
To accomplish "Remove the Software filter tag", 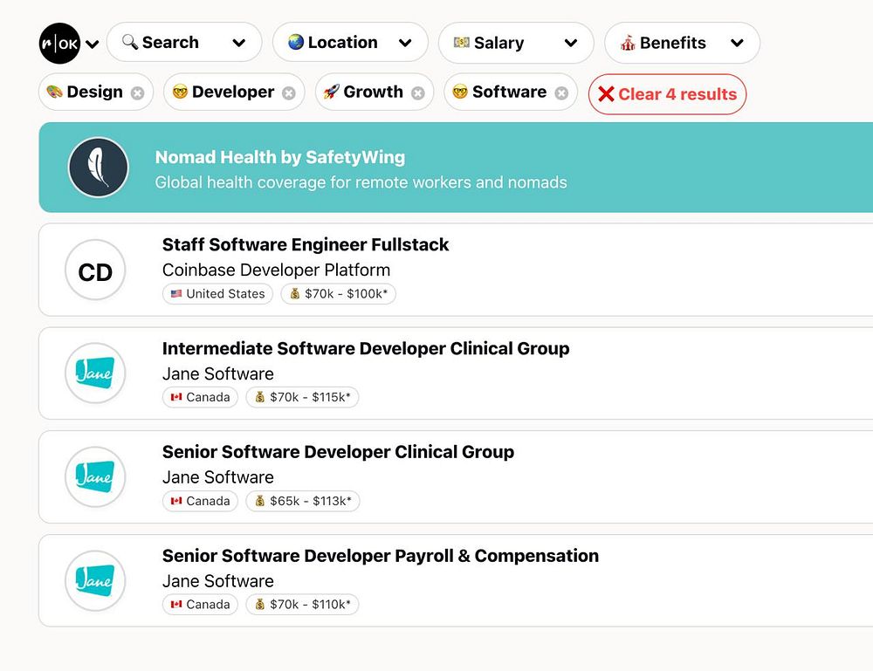I will [x=561, y=93].
